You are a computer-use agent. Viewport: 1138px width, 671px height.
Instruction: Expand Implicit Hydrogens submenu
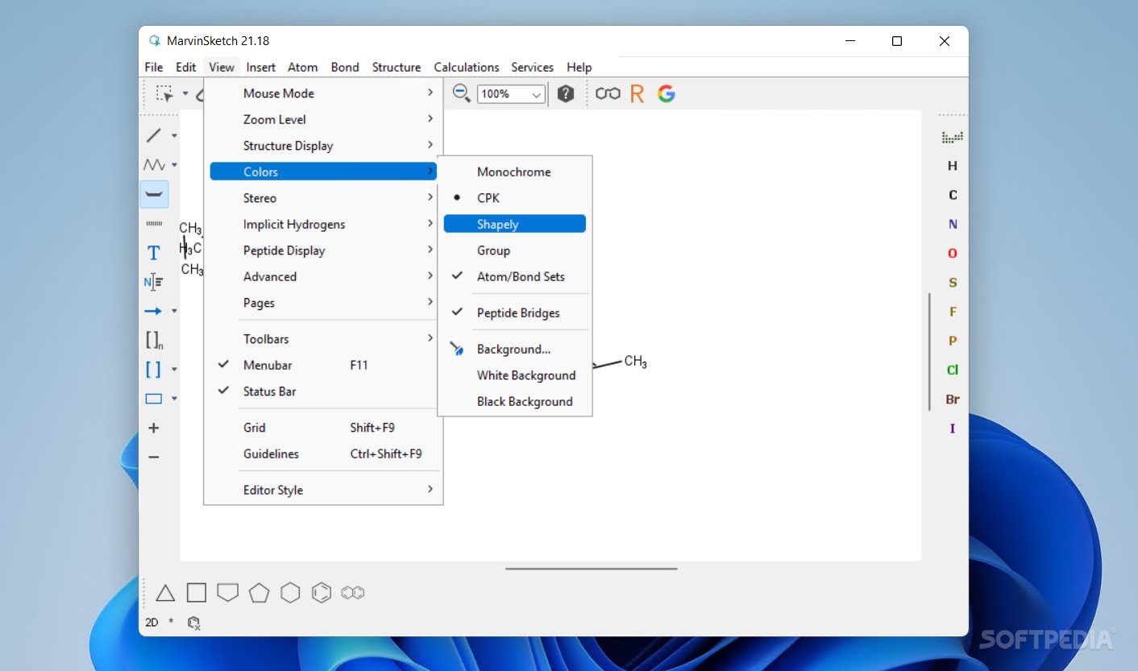pos(323,224)
